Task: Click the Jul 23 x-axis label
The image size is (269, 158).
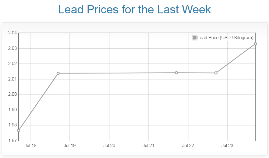Action: coord(227,146)
